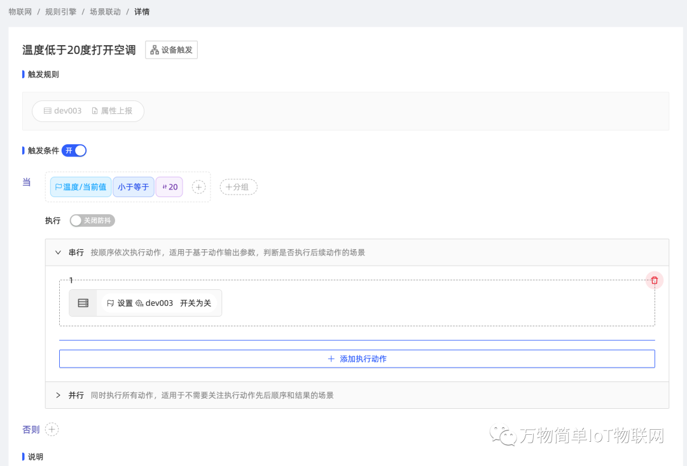Screen dimensions: 687x466
Task: Go to 物联网 in breadcrumb
Action: [20, 11]
